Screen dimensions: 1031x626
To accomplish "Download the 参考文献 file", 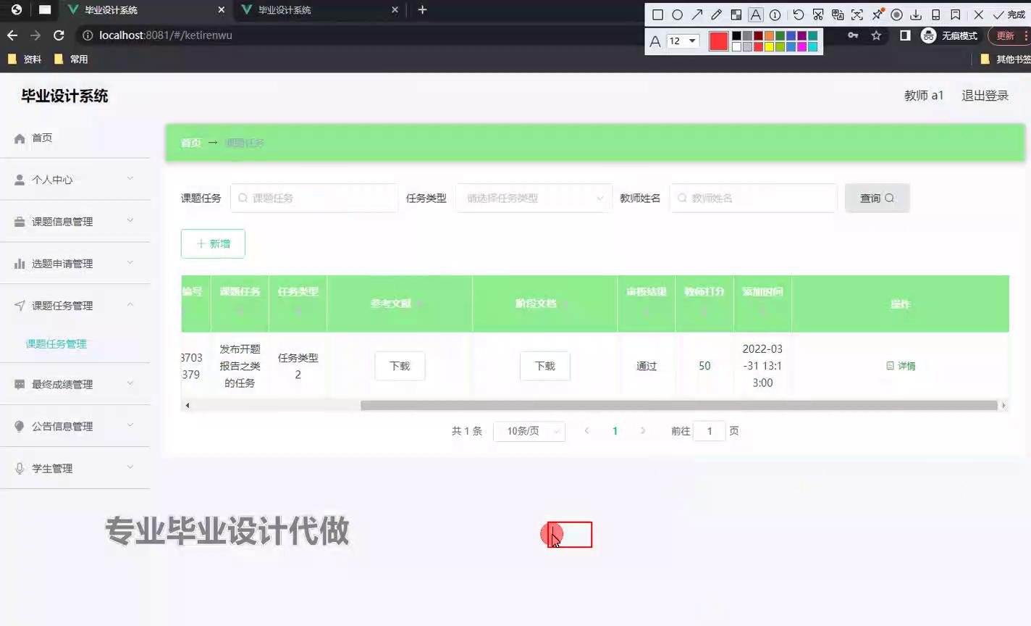I will point(400,366).
